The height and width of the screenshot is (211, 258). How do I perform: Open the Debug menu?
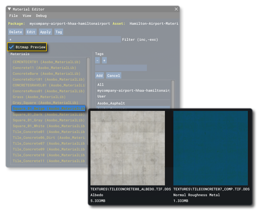click(x=41, y=16)
